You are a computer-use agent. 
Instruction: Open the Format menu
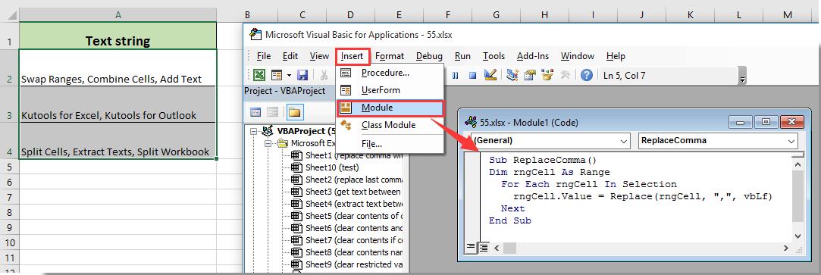click(x=390, y=56)
